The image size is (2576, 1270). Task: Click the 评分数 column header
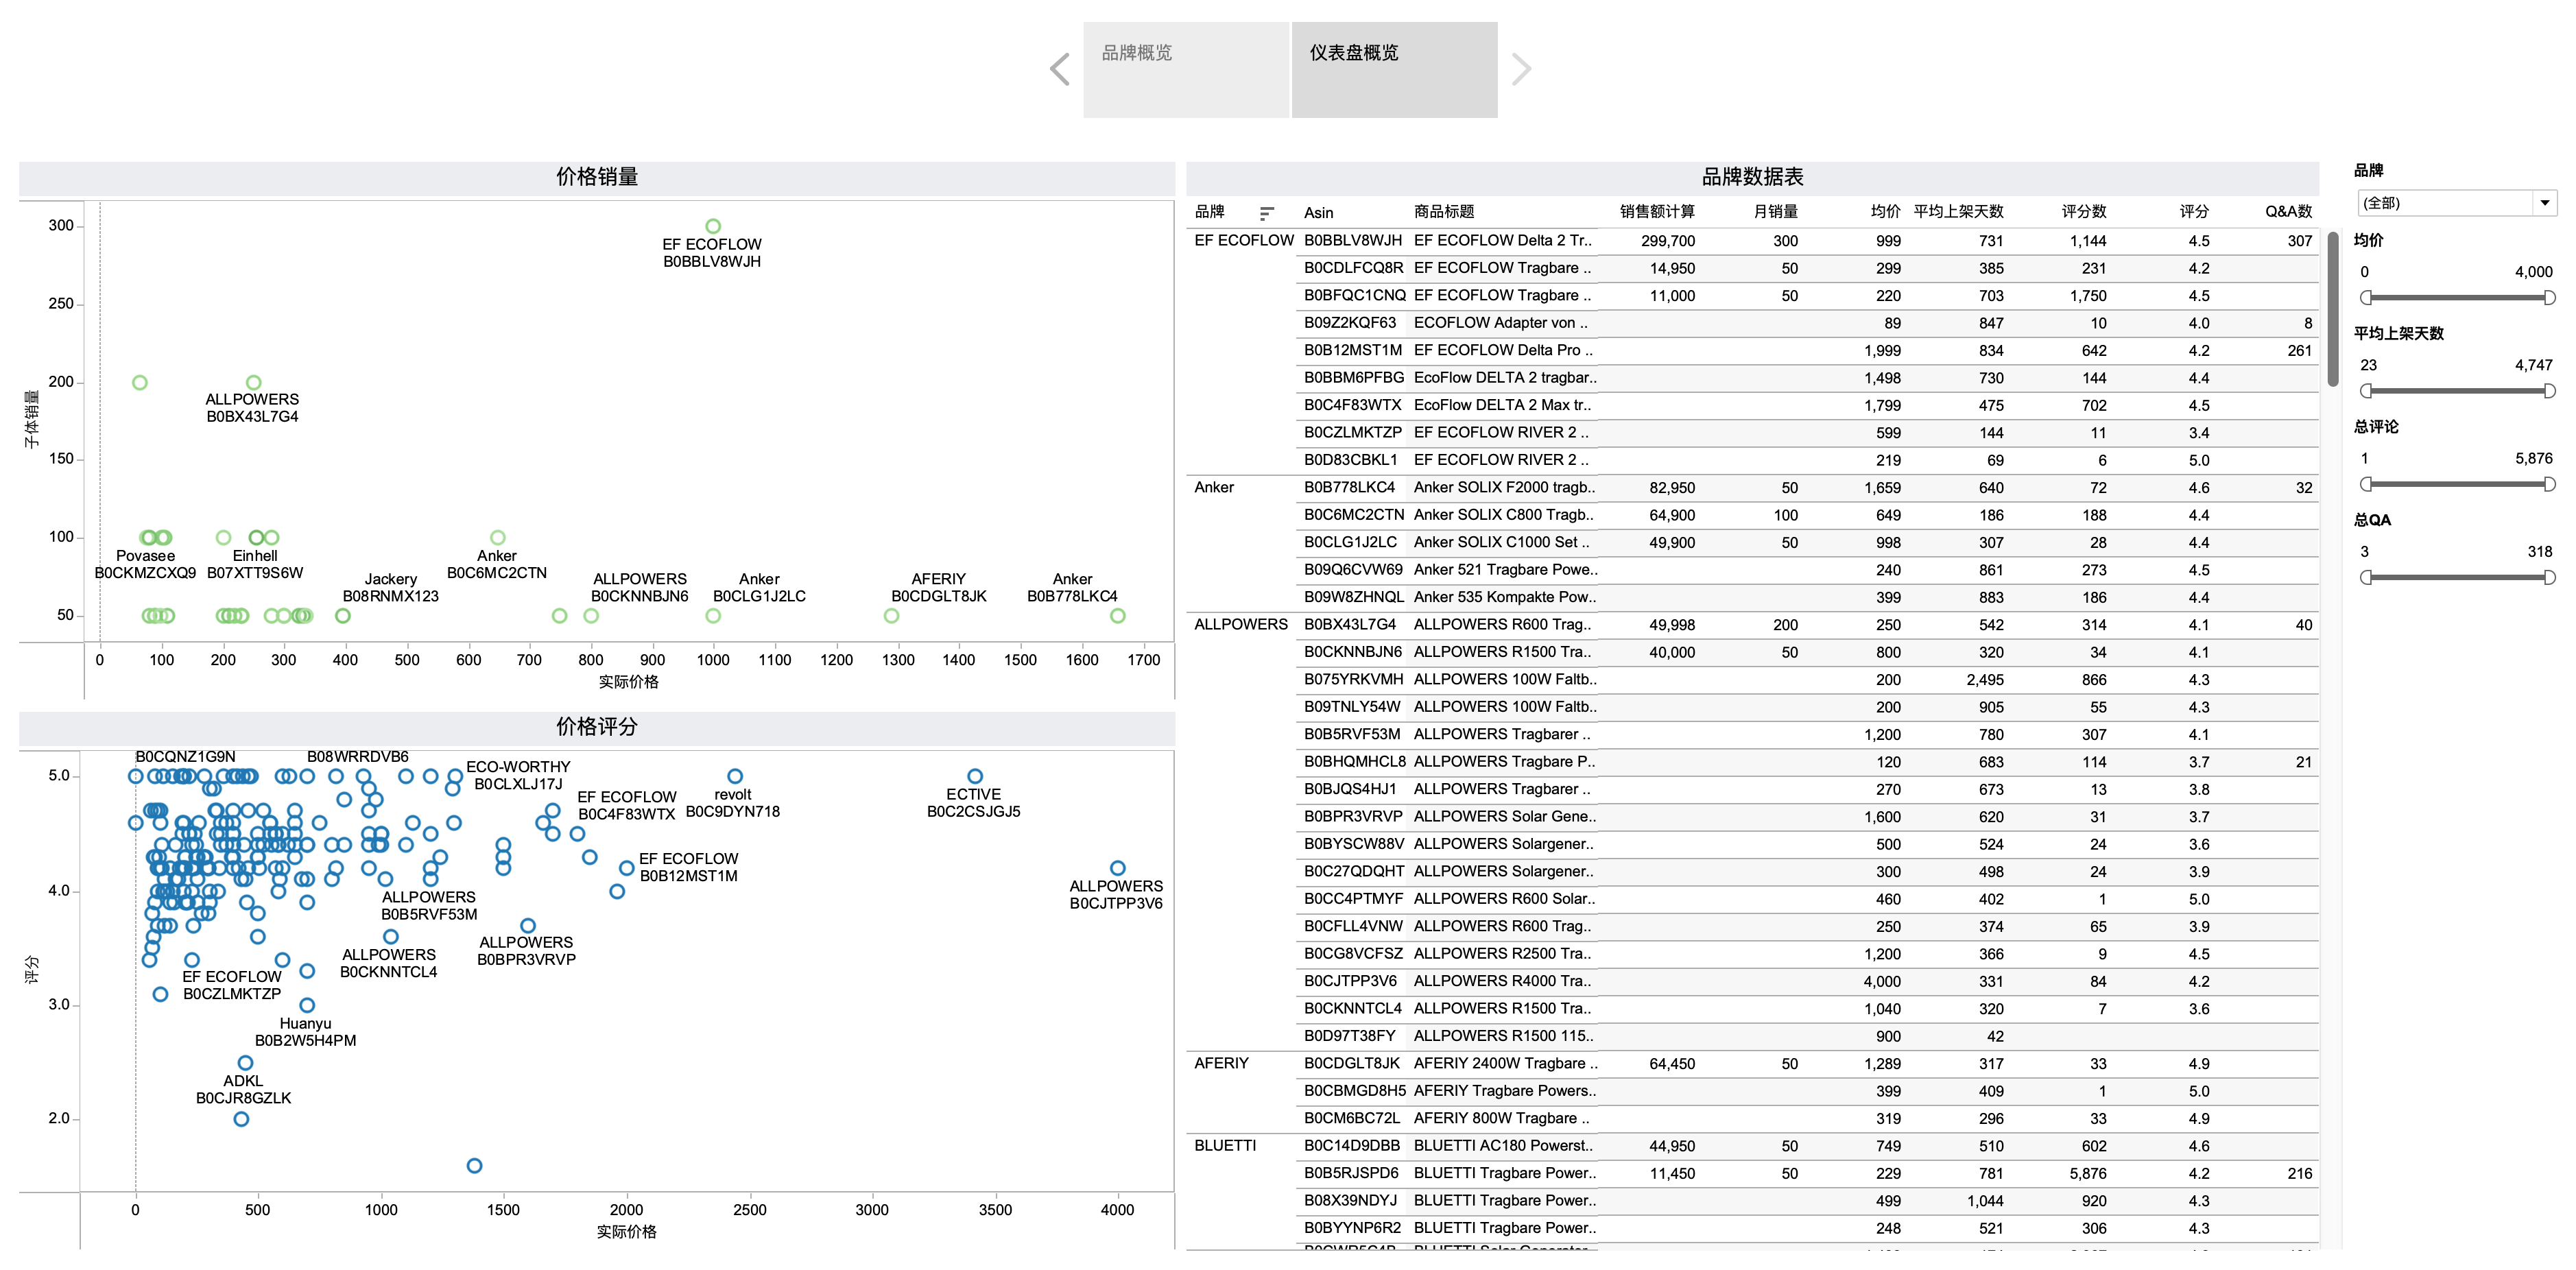(2084, 212)
